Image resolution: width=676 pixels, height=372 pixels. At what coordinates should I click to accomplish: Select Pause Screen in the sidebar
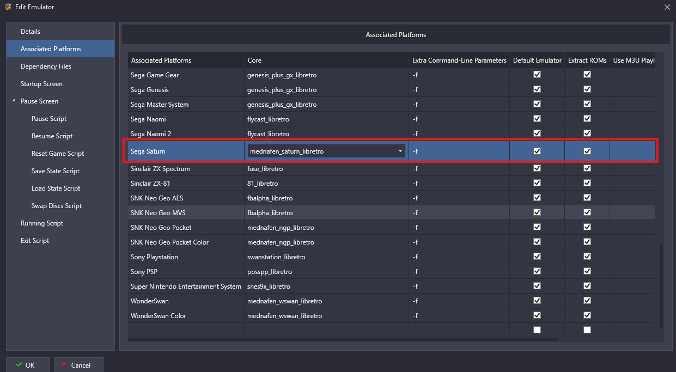[60, 101]
